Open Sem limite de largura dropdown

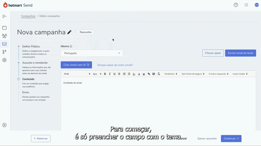(x=193, y=74)
